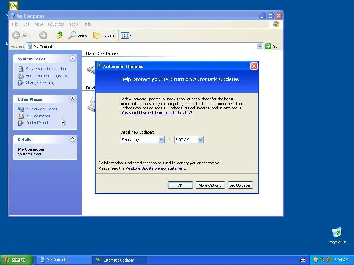This screenshot has width=354, height=265.
Task: Click the Change a setting icon
Action: click(20, 83)
